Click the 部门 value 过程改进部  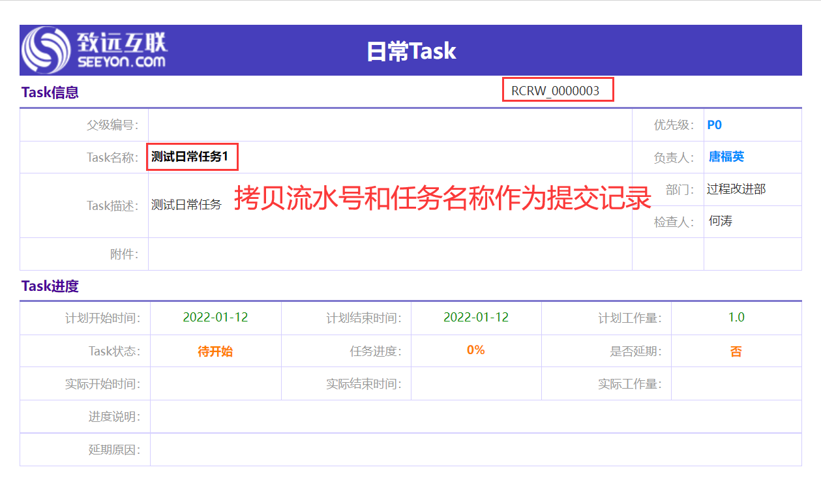point(736,189)
